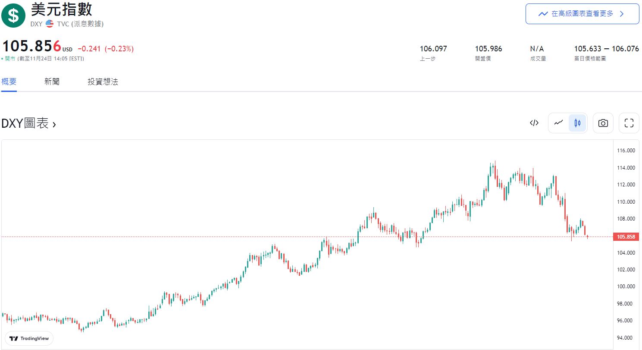Click the trend line icon in advanced chart button
Viewport: 642px width, 350px height.
(x=543, y=14)
